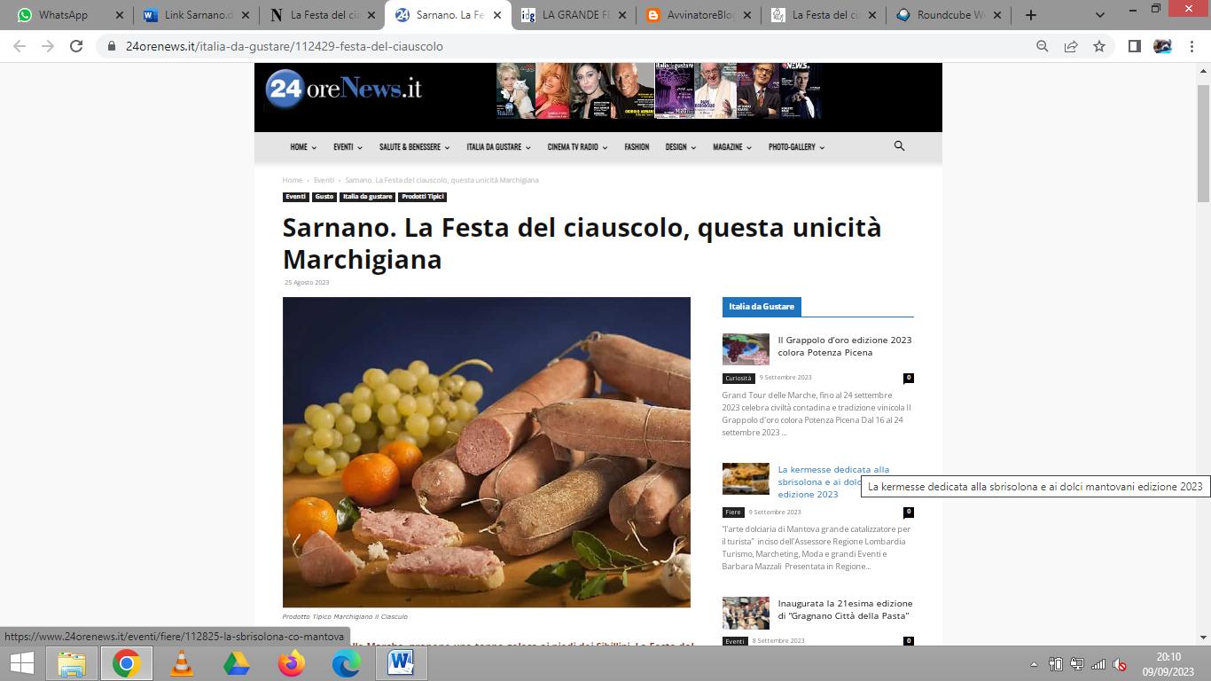
Task: Open Google Drive from taskbar
Action: coord(236,663)
